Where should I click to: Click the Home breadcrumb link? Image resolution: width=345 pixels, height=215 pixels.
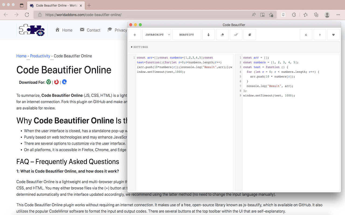pos(21,56)
